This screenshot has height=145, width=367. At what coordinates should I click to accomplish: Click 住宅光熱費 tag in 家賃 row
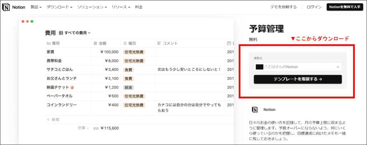point(134,52)
